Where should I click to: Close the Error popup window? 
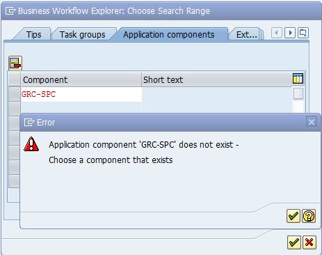[312, 122]
